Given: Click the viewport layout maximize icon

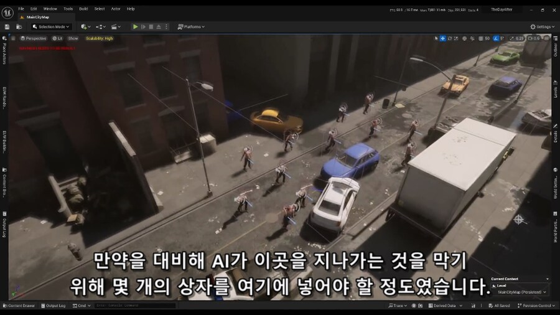Looking at the screenshot, I should coord(546,38).
